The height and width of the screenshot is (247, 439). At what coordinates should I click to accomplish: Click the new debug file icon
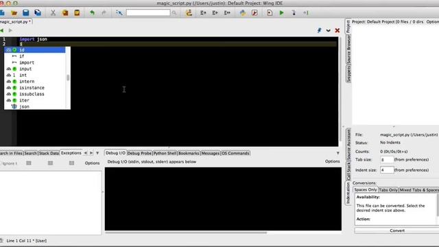[270, 13]
